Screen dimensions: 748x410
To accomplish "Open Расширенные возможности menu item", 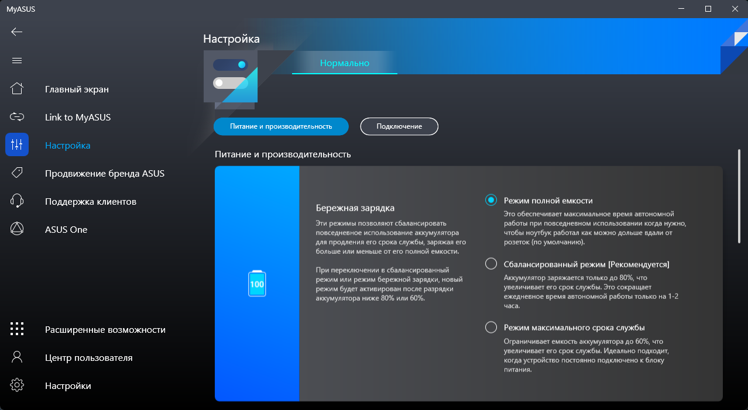I will pyautogui.click(x=105, y=330).
